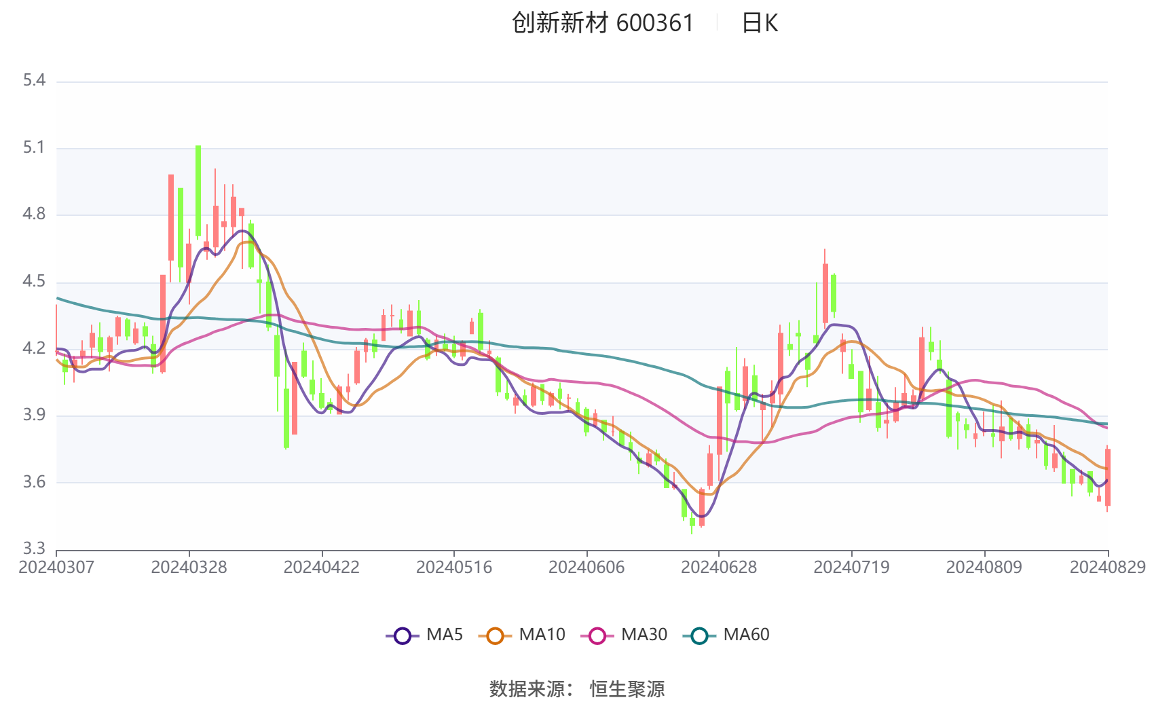Viewport: 1154px width, 702px height.
Task: Toggle the MA30 legend series
Action: coord(624,635)
